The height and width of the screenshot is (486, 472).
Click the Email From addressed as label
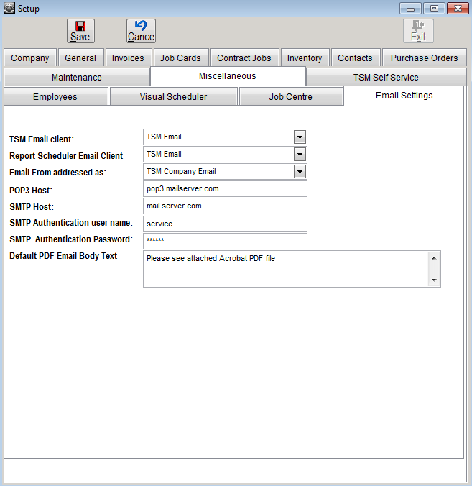pos(58,173)
